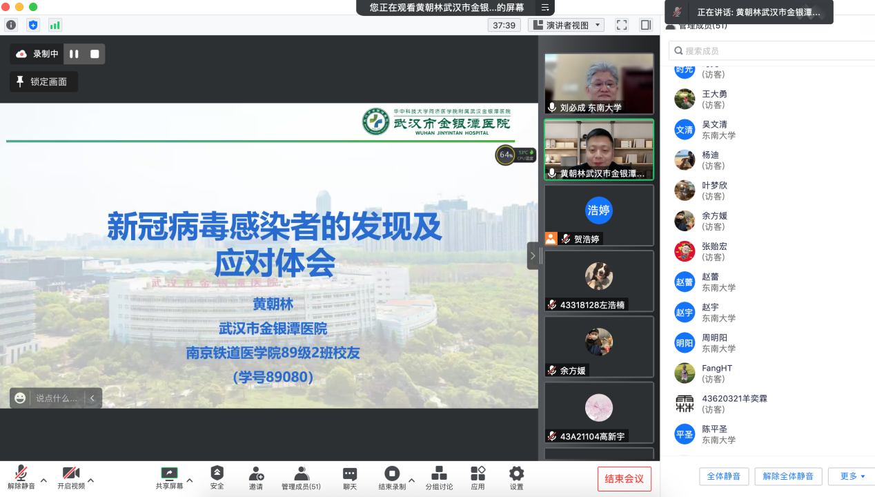Click the red 结束会议 button
Image resolution: width=875 pixels, height=497 pixels.
(x=624, y=479)
